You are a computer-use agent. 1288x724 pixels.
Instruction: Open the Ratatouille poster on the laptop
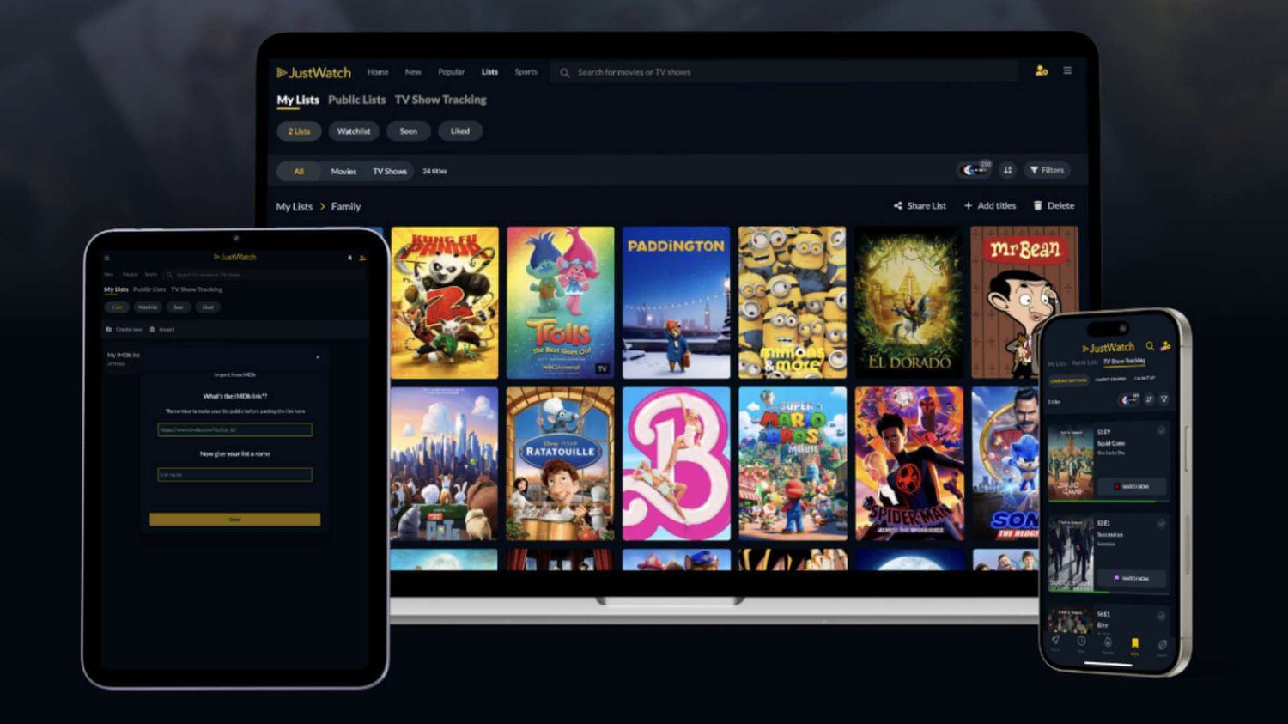[560, 464]
